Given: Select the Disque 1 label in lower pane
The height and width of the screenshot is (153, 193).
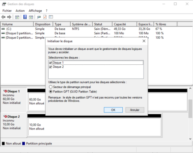Looking at the screenshot, I should coord(14,91).
